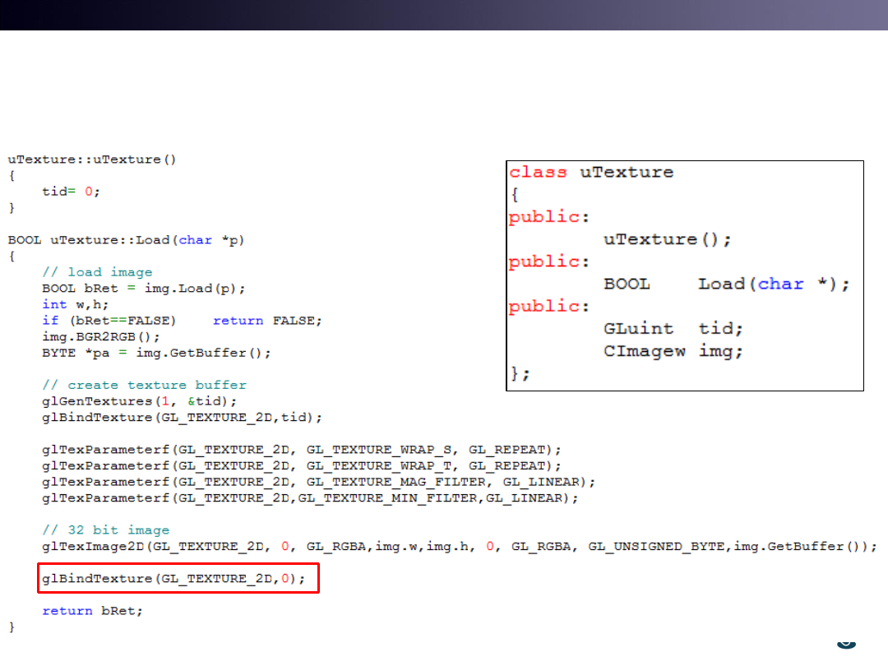Click the '// create texture buffer' comment
This screenshot has width=888, height=666.
tap(144, 385)
